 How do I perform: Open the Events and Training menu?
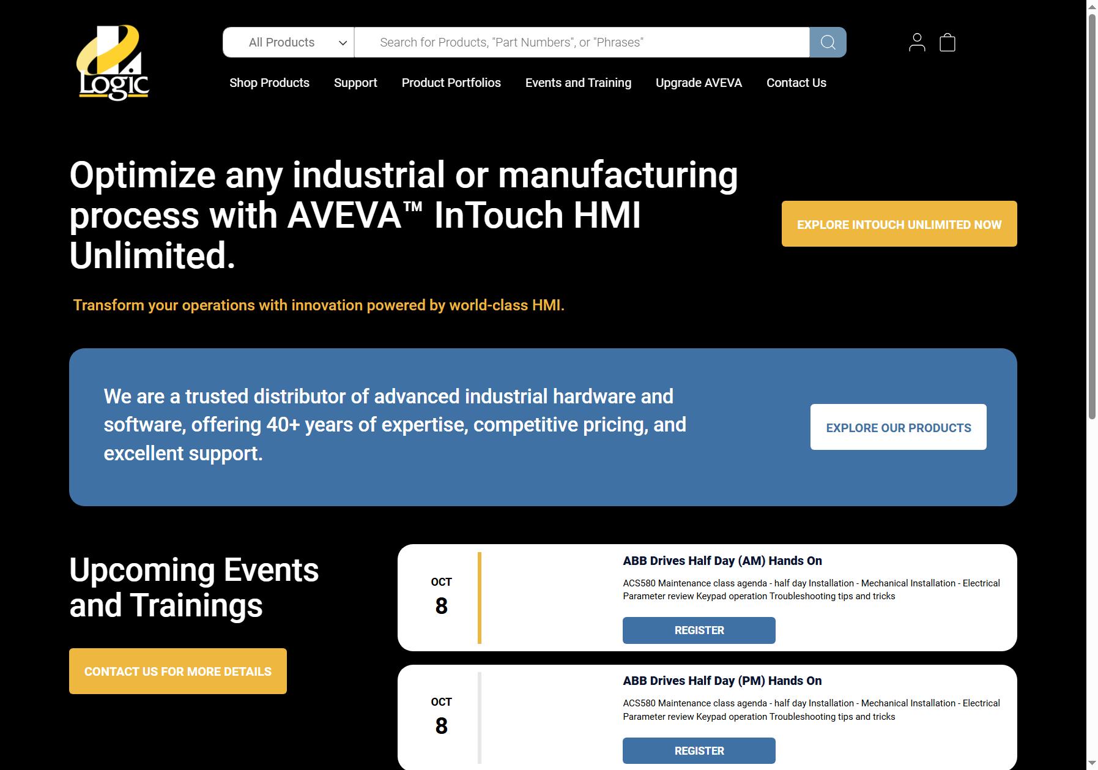[x=578, y=83]
